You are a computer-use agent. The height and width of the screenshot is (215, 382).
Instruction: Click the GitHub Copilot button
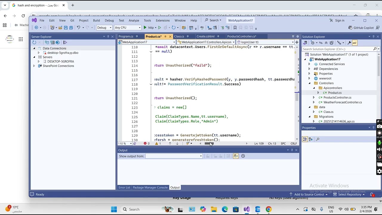click(361, 28)
